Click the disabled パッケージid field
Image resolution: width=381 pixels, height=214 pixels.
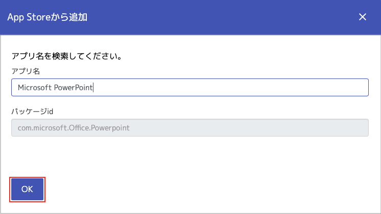[x=189, y=128]
